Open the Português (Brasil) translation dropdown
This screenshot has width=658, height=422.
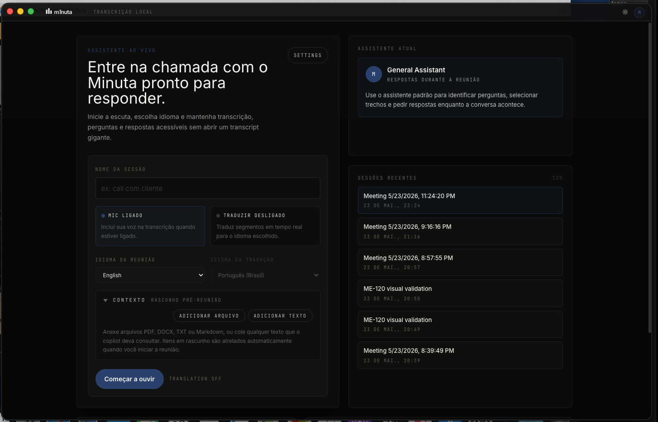(x=265, y=275)
